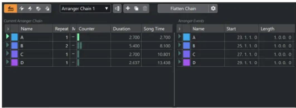
Task: Click the Start value 29. 1. 1. 0
Action: tap(247, 63)
